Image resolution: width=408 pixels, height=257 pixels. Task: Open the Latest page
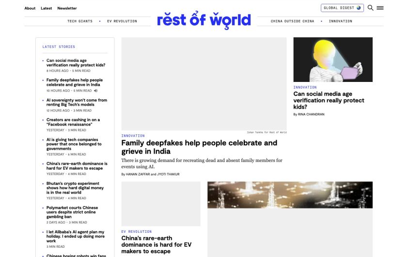[x=47, y=8]
